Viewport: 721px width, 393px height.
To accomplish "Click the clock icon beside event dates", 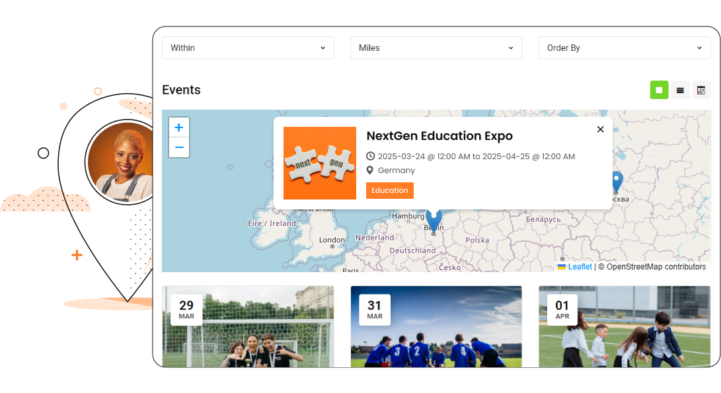I will pos(370,157).
